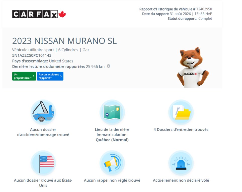Click the tow truck accident icon
The width and height of the screenshot is (242, 192).
point(43,112)
